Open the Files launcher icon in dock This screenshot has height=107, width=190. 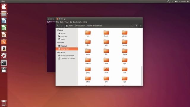point(4,14)
